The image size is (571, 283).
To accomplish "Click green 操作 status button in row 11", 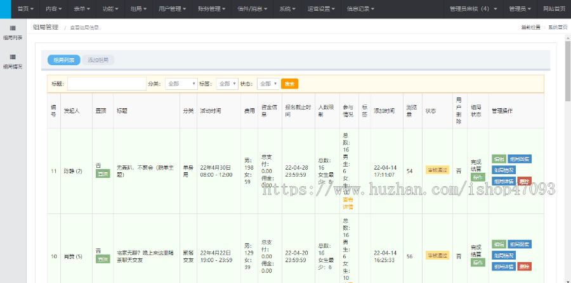I will tap(477, 177).
